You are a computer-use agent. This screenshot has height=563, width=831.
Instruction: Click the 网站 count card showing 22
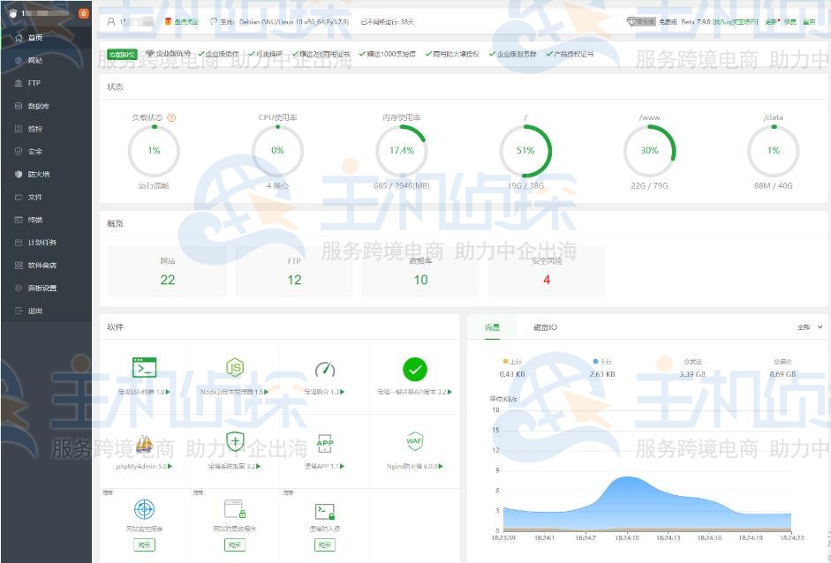(x=167, y=271)
